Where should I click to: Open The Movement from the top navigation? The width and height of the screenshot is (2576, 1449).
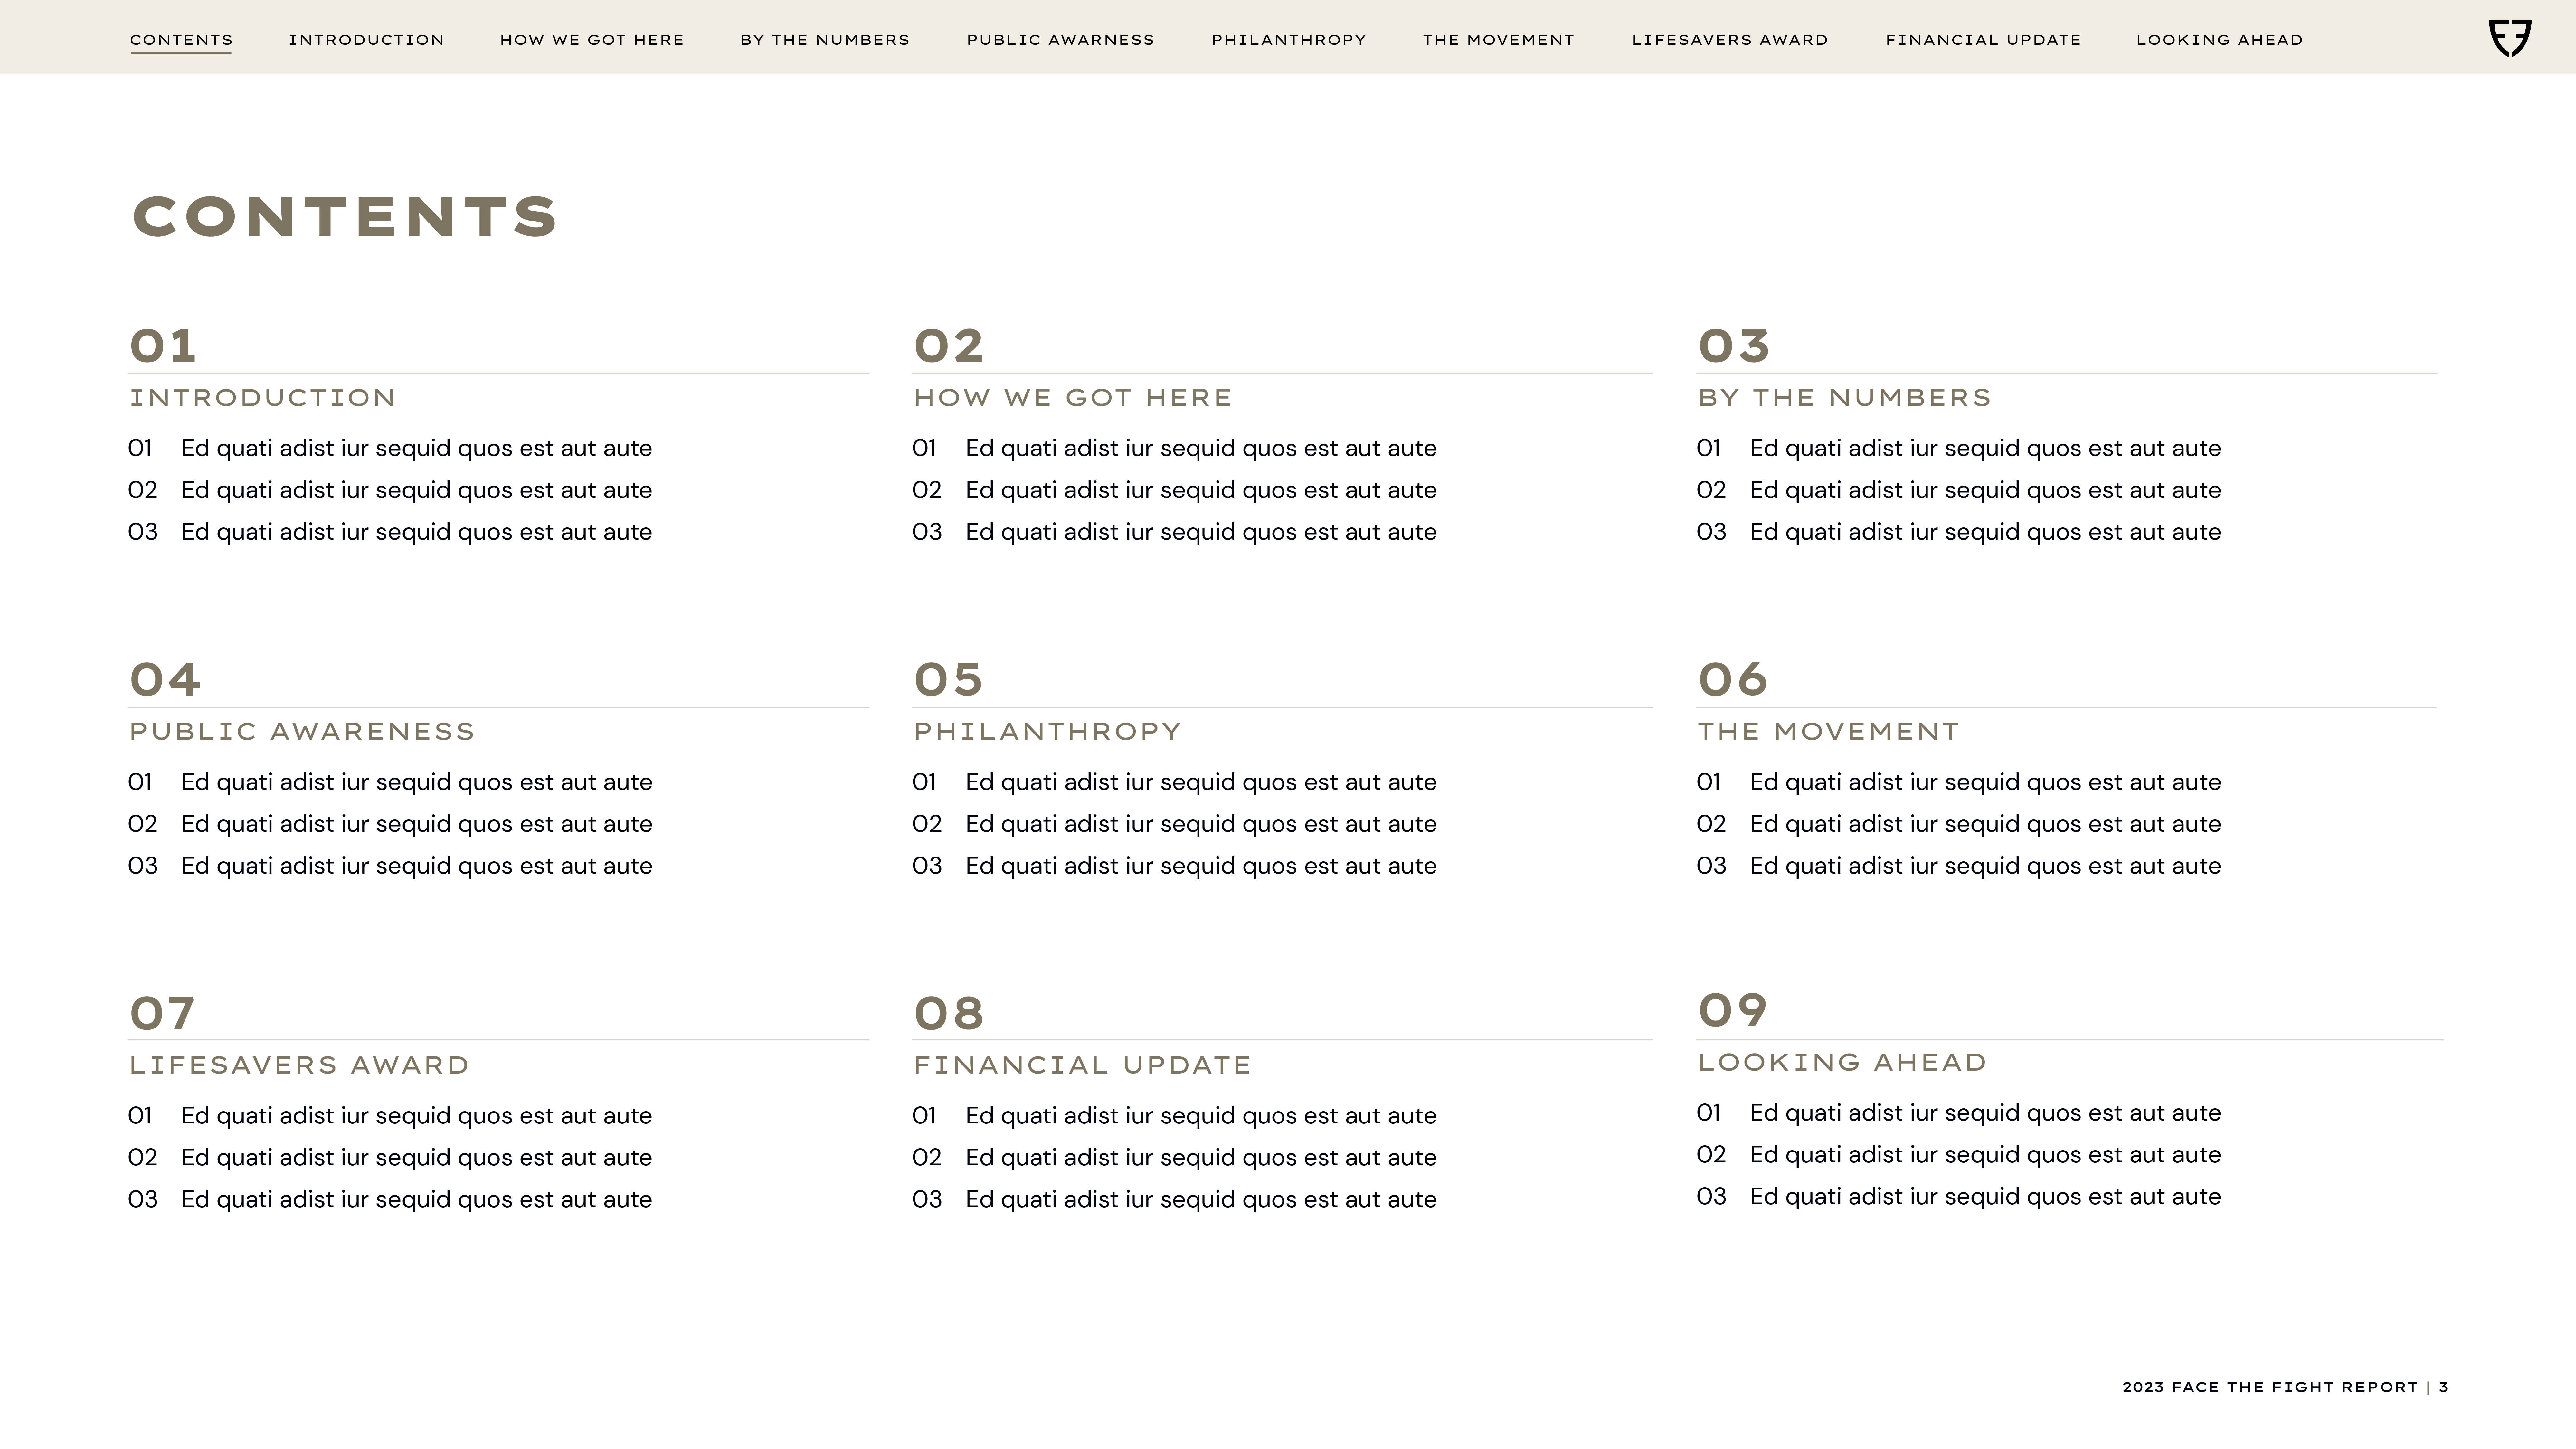pos(1498,40)
